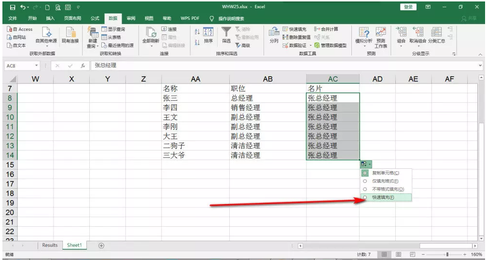This screenshot has height=260, width=487.
Task: Expand Refresh All (全部刷新) dropdown
Action: [151, 46]
